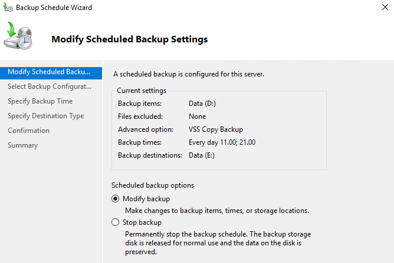Open the Modify Scheduled Backup step

coord(49,72)
